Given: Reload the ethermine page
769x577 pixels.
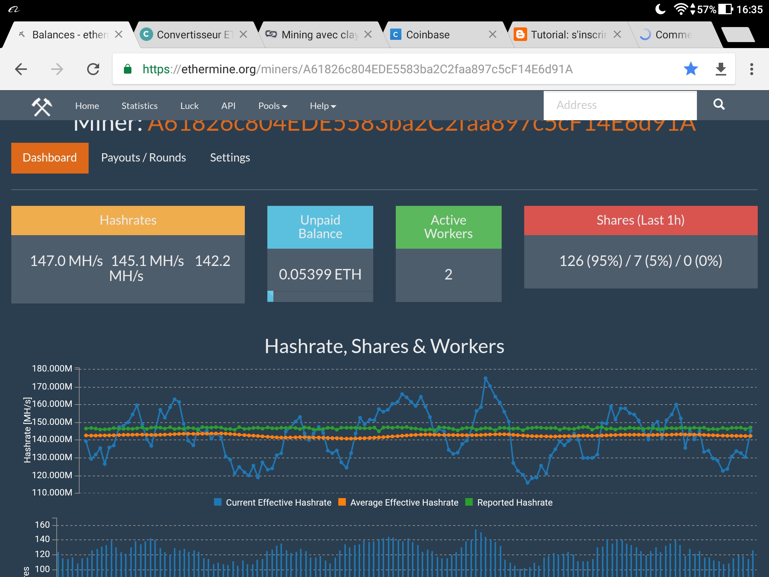Looking at the screenshot, I should click(93, 69).
